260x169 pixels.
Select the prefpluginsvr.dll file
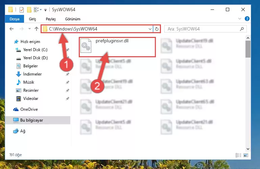[117, 47]
